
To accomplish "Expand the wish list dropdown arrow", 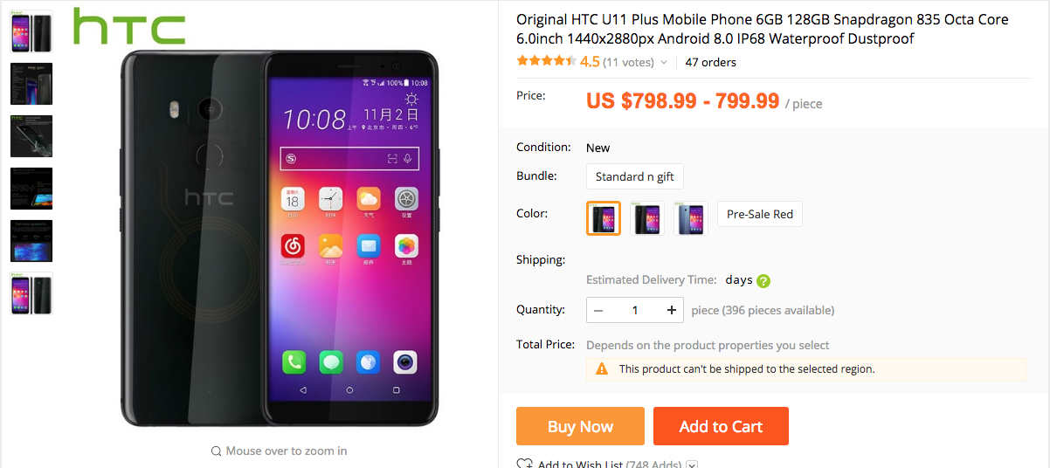I will (x=692, y=465).
